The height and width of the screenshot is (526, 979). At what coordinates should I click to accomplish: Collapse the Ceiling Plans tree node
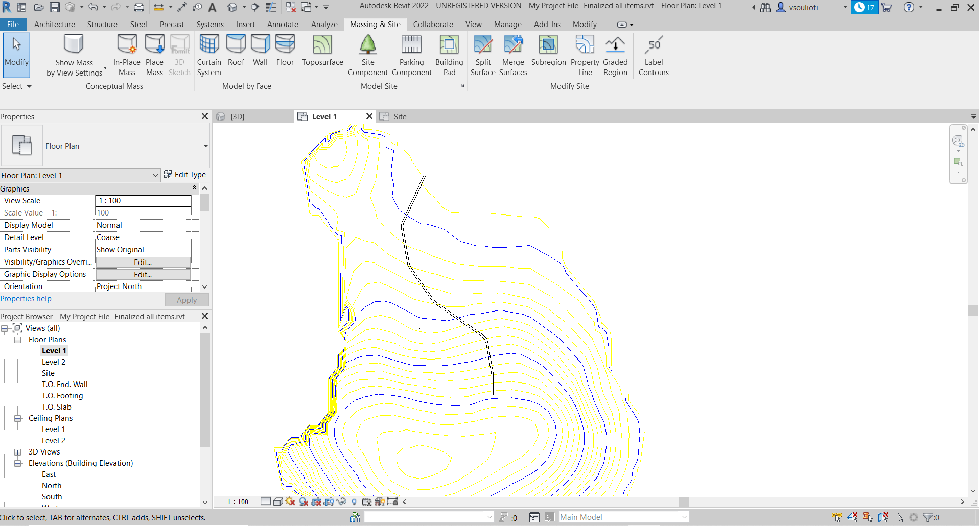[x=17, y=418]
